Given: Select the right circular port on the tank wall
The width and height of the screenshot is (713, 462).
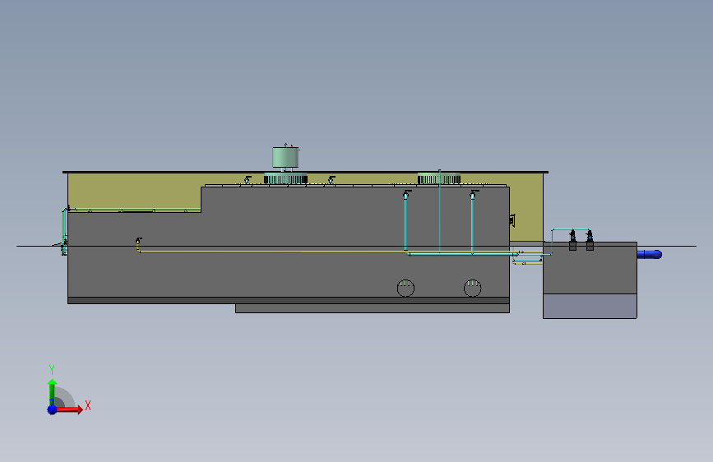Looking at the screenshot, I should (472, 288).
